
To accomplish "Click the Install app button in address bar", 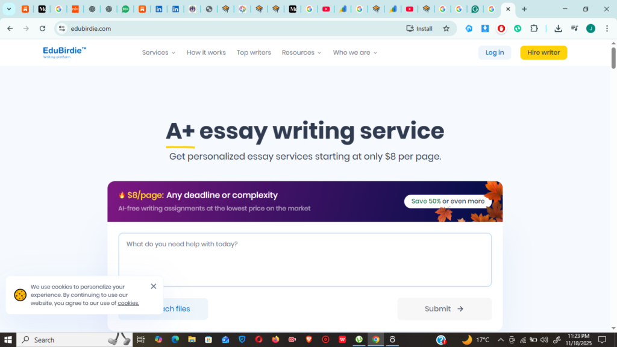I will pos(419,28).
